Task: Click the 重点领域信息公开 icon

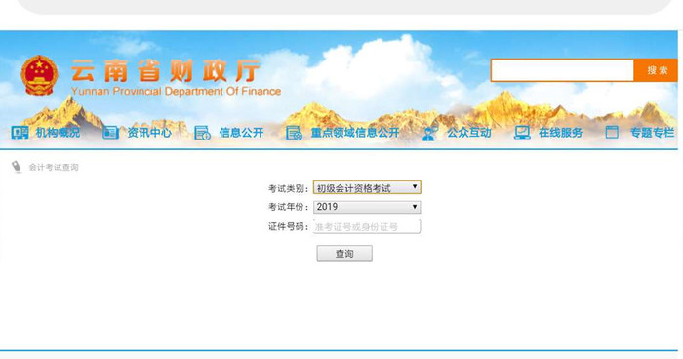Action: click(x=294, y=133)
